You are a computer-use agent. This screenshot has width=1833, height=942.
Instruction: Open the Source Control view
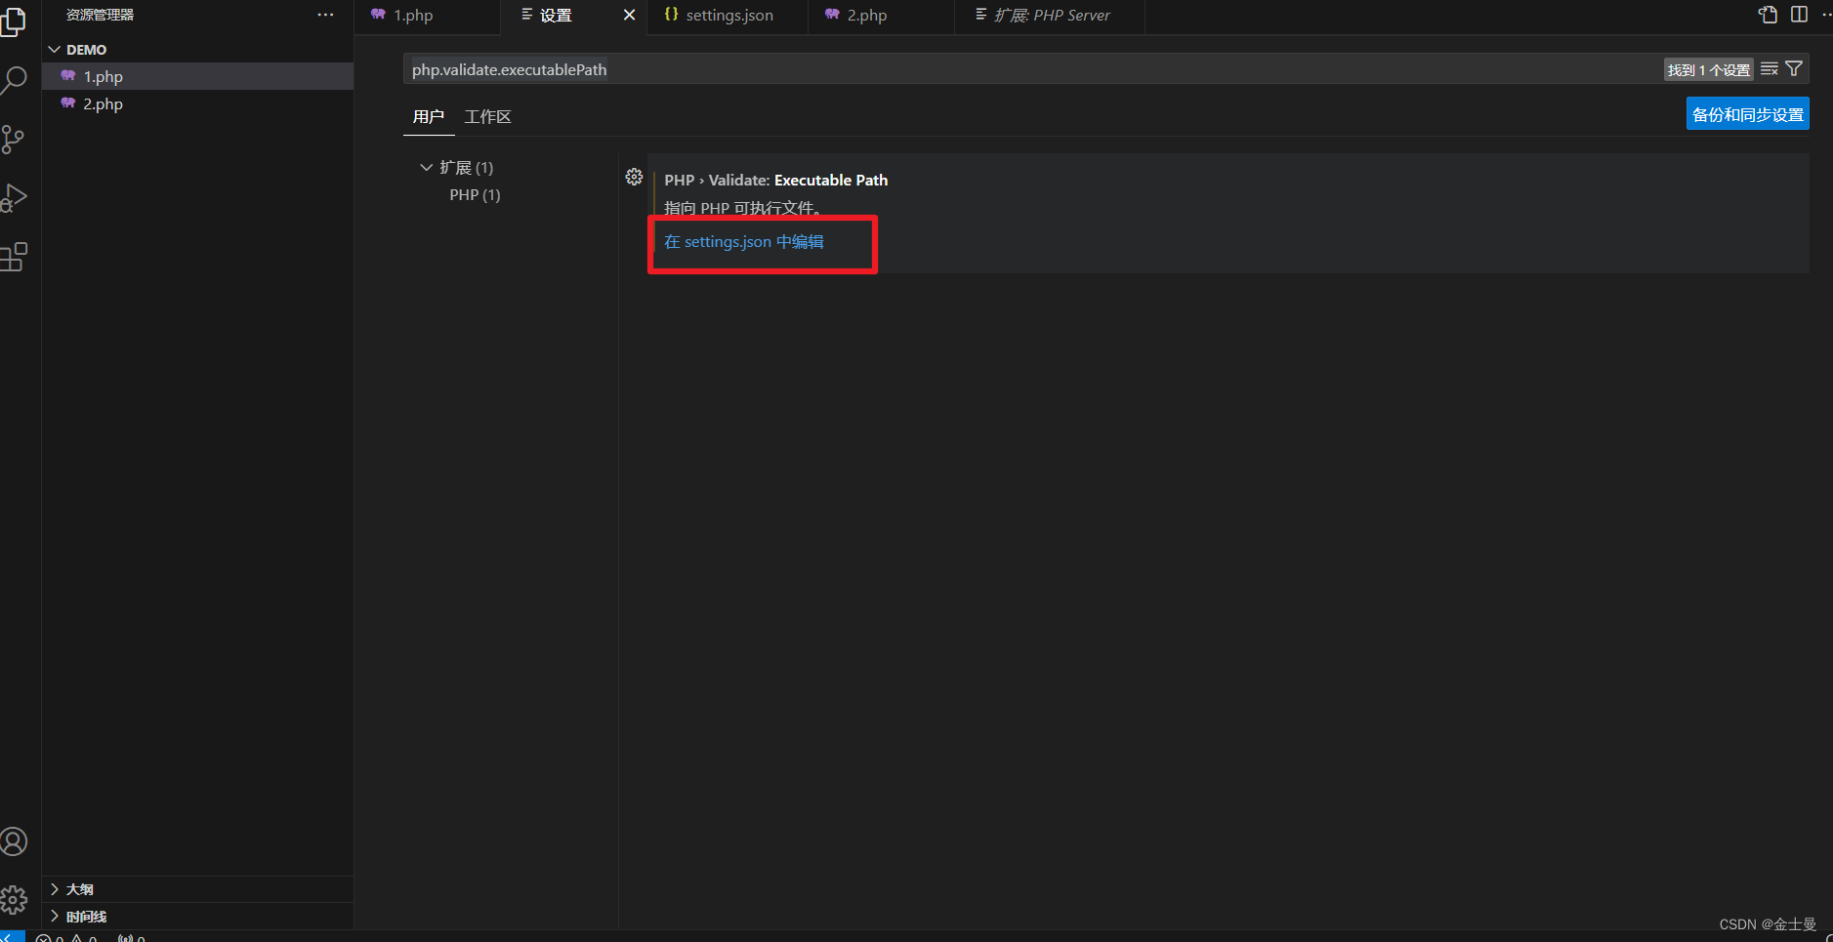click(14, 139)
